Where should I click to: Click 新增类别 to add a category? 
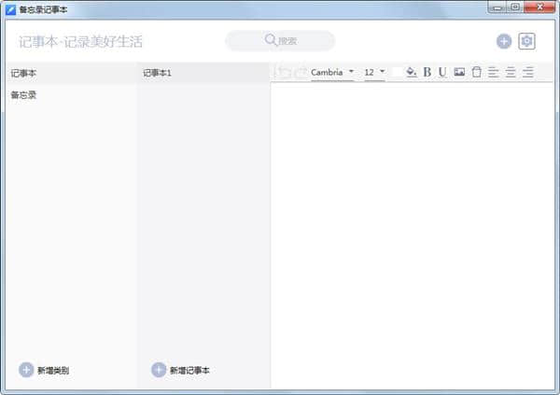click(x=53, y=371)
